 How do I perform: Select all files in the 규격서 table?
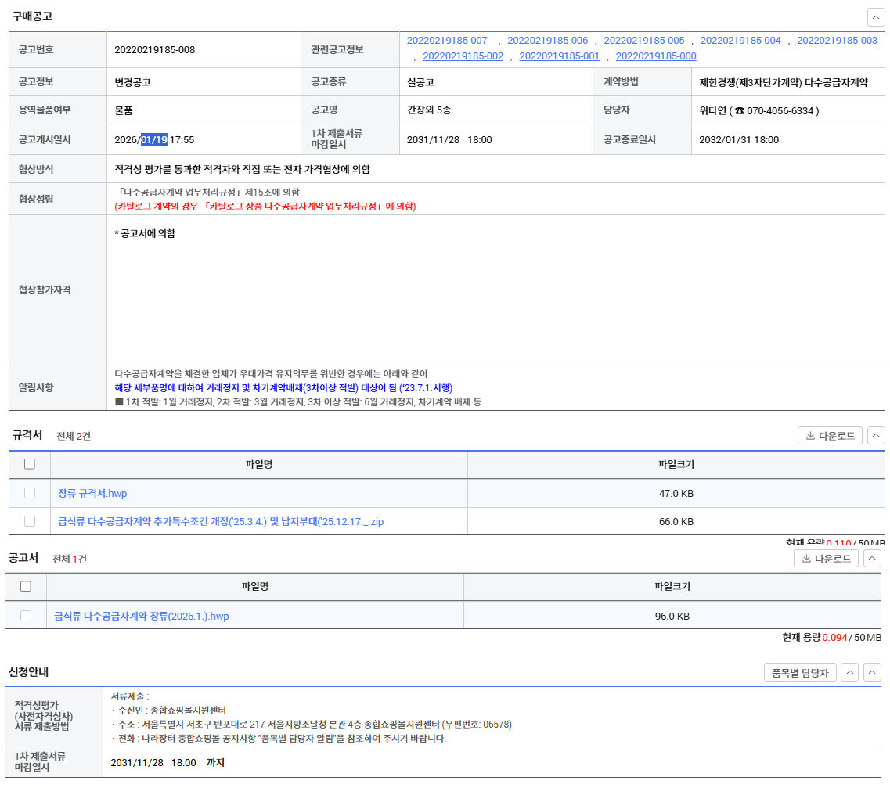pyautogui.click(x=30, y=464)
